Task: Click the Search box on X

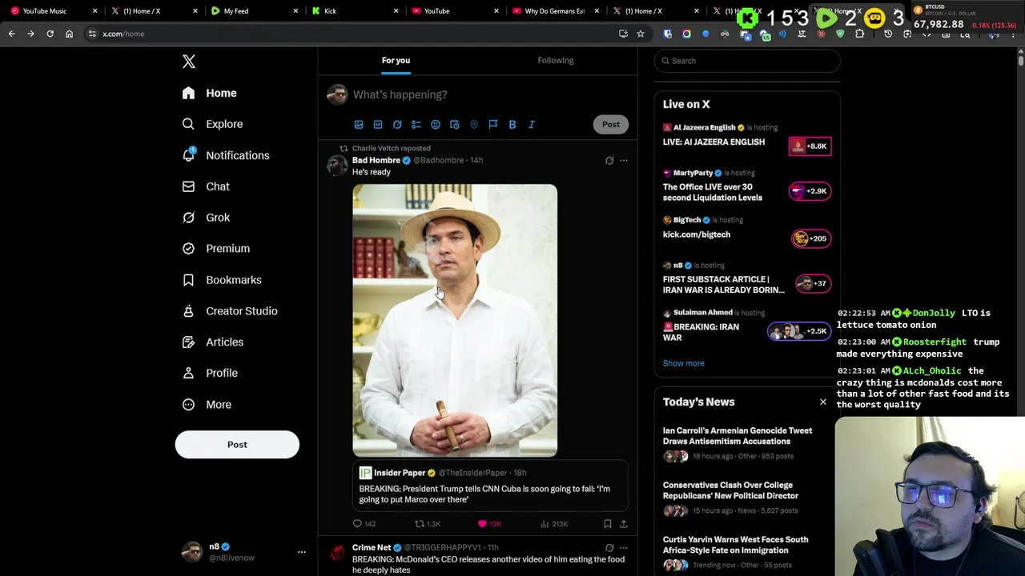Action: pyautogui.click(x=747, y=61)
